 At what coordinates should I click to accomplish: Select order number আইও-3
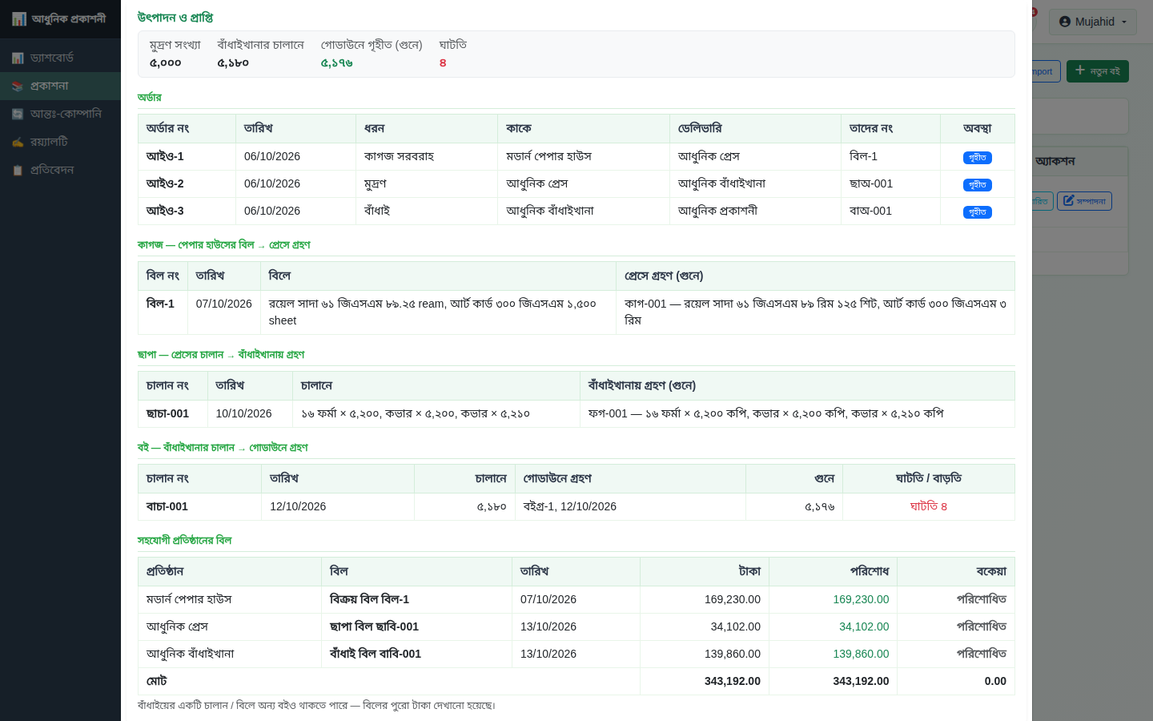tap(165, 211)
